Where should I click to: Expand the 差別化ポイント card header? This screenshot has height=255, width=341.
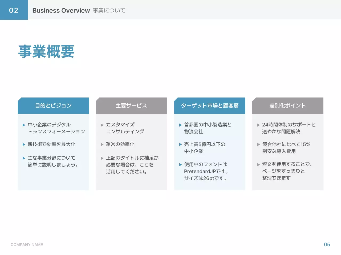288,105
